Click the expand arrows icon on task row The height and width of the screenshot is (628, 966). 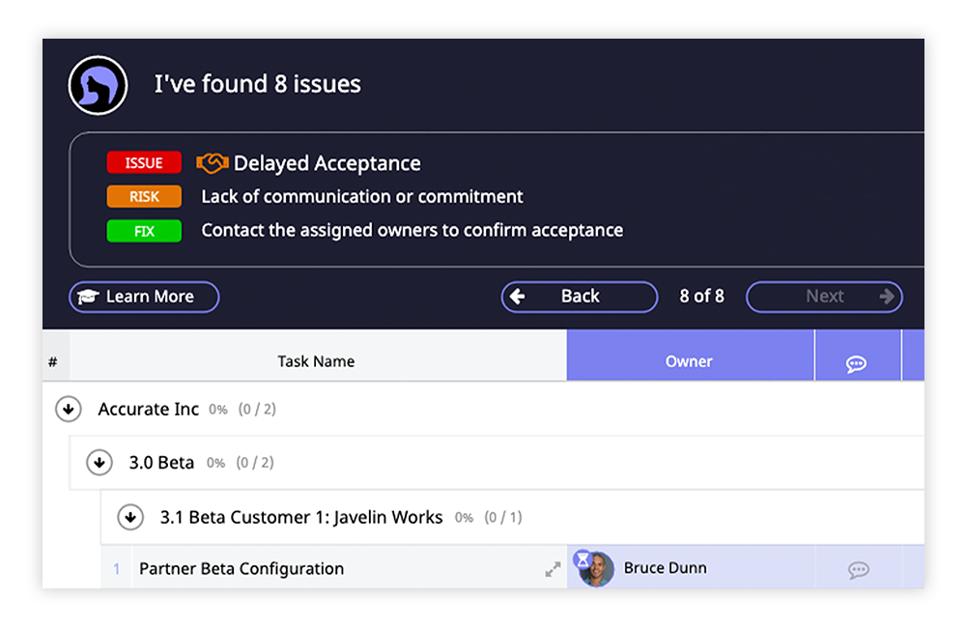[x=553, y=570]
